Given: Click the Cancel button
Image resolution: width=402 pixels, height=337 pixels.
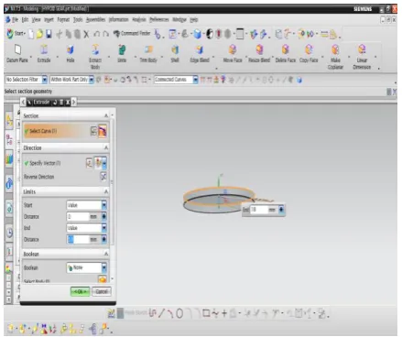Looking at the screenshot, I should pyautogui.click(x=102, y=291).
